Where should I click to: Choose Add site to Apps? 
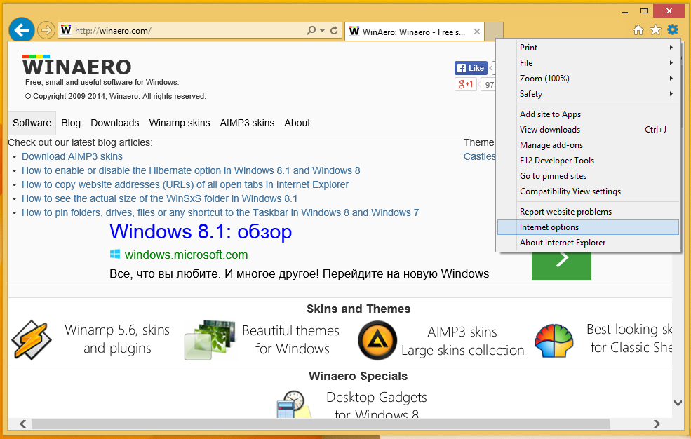coord(589,114)
